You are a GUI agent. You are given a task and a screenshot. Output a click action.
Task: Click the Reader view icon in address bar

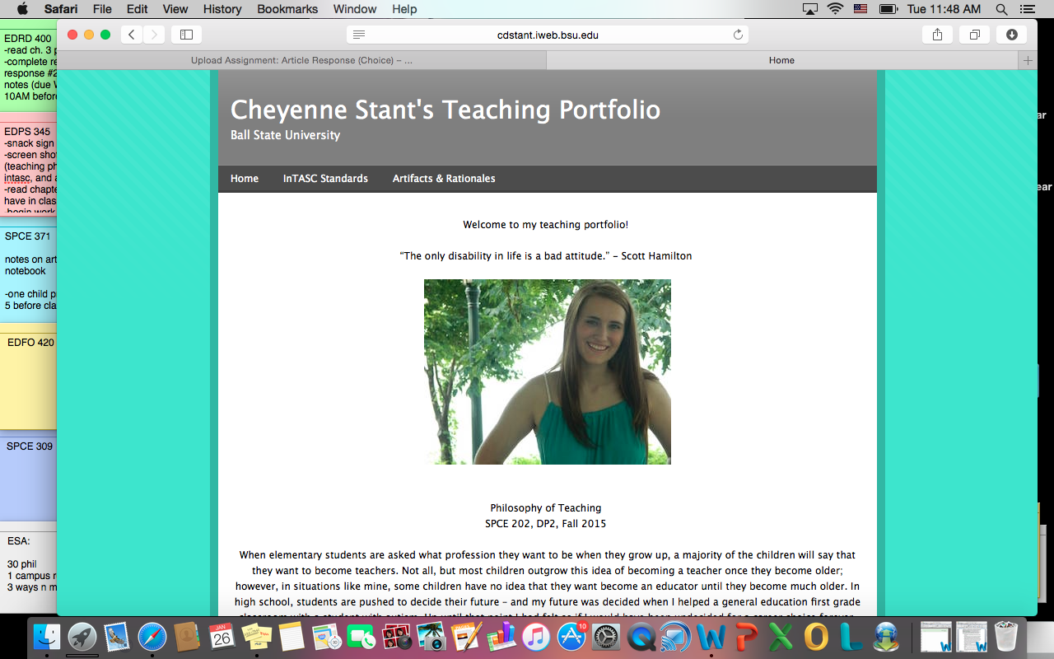click(x=359, y=35)
